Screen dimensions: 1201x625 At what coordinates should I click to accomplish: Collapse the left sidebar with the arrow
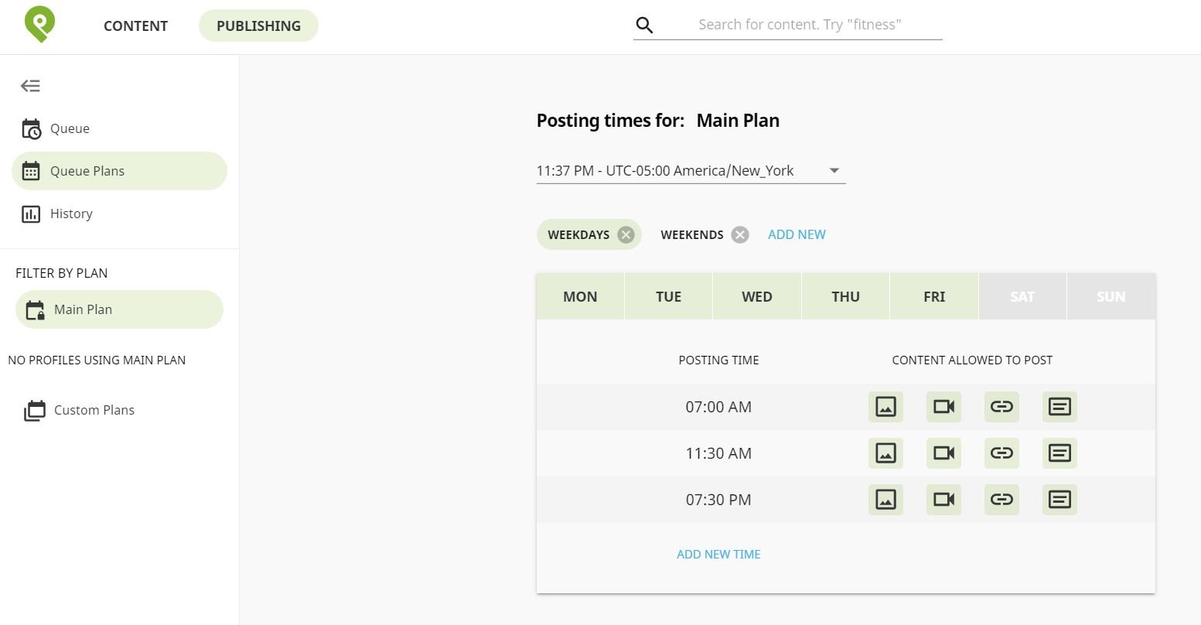30,86
